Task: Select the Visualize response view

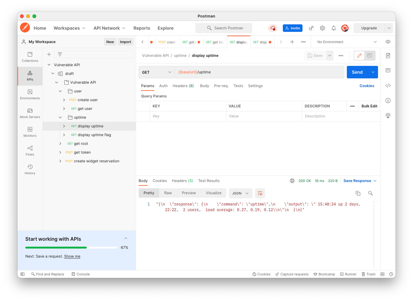Action: pos(214,193)
